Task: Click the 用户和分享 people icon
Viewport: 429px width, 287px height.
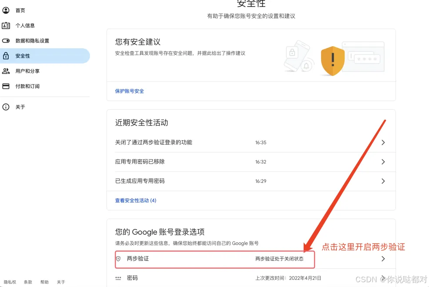Action: (6, 71)
